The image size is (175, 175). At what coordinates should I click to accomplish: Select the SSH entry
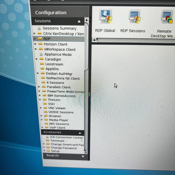pos(51,104)
